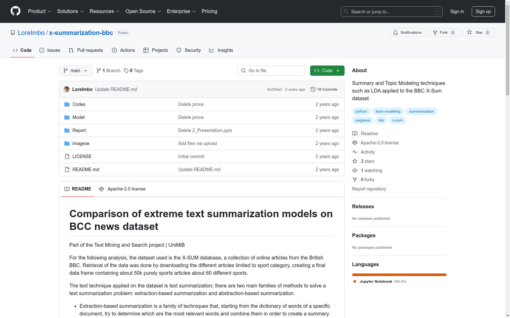Switch to the Security tab
This screenshot has width=510, height=318.
click(x=189, y=50)
